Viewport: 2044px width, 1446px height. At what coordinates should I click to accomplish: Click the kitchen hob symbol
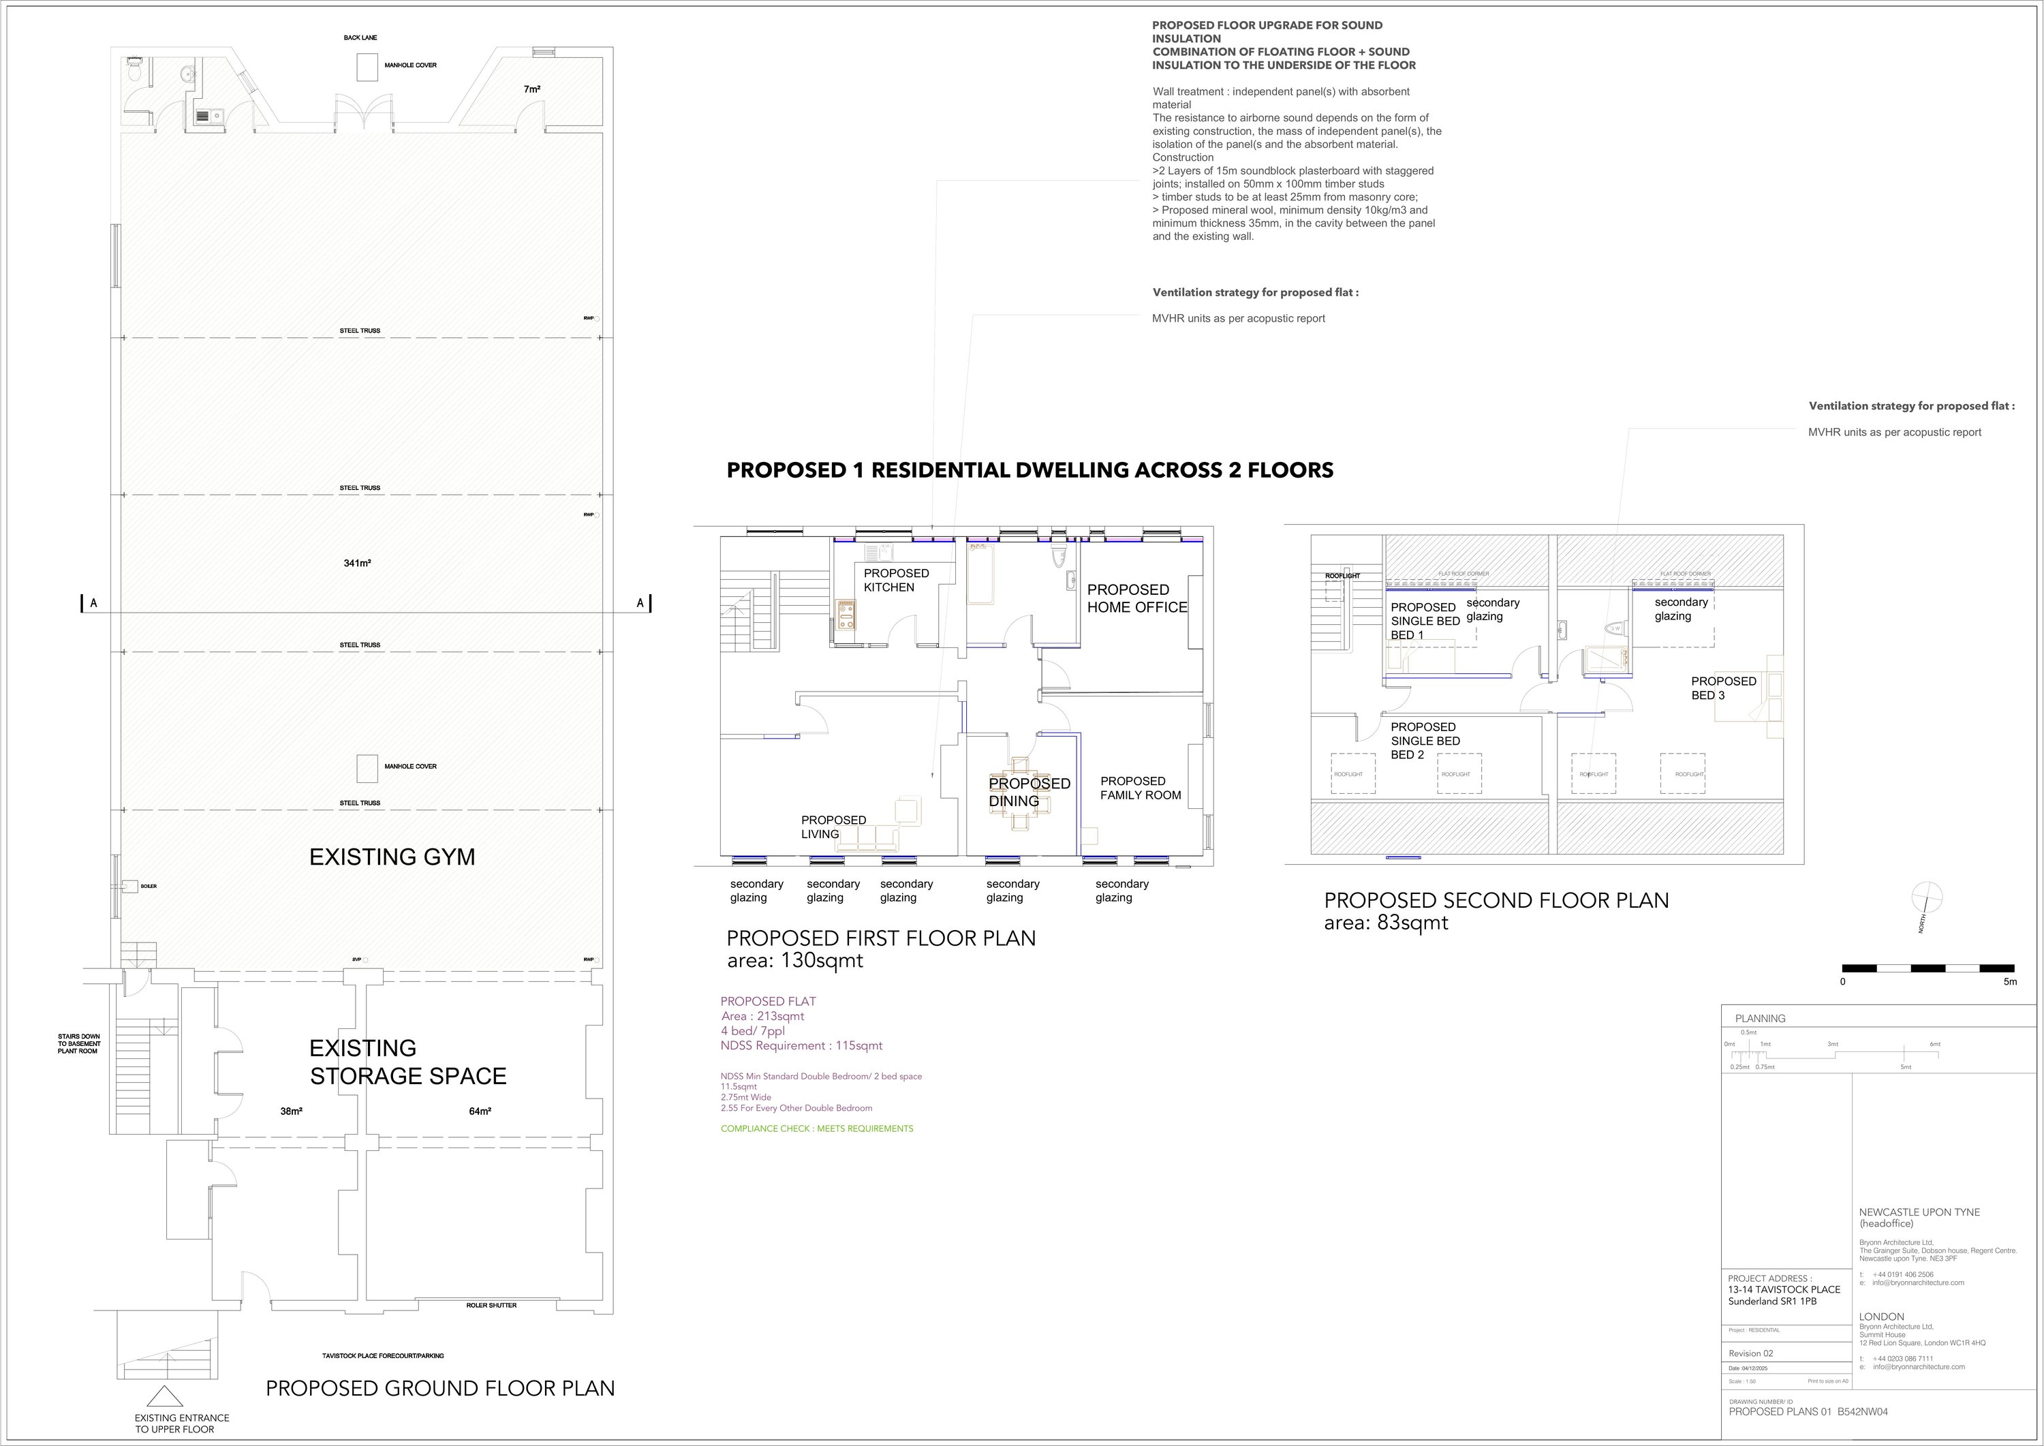tap(846, 615)
